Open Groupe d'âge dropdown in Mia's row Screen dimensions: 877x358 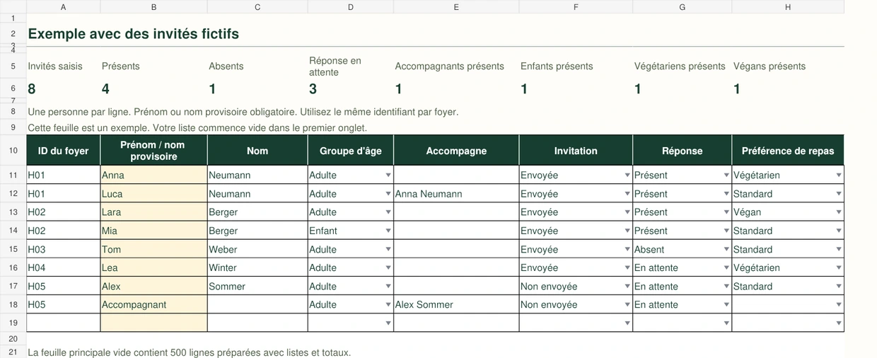(x=388, y=231)
